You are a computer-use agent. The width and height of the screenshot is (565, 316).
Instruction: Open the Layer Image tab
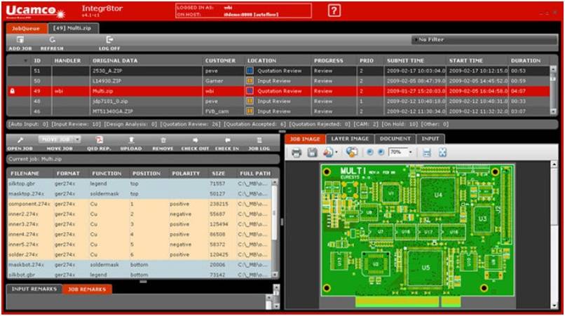tap(350, 139)
